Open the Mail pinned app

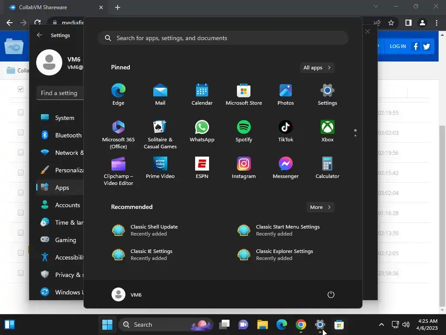coord(160,95)
